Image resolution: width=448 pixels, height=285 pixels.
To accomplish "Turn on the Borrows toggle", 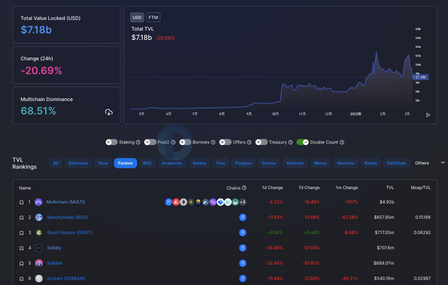I will click(x=185, y=142).
